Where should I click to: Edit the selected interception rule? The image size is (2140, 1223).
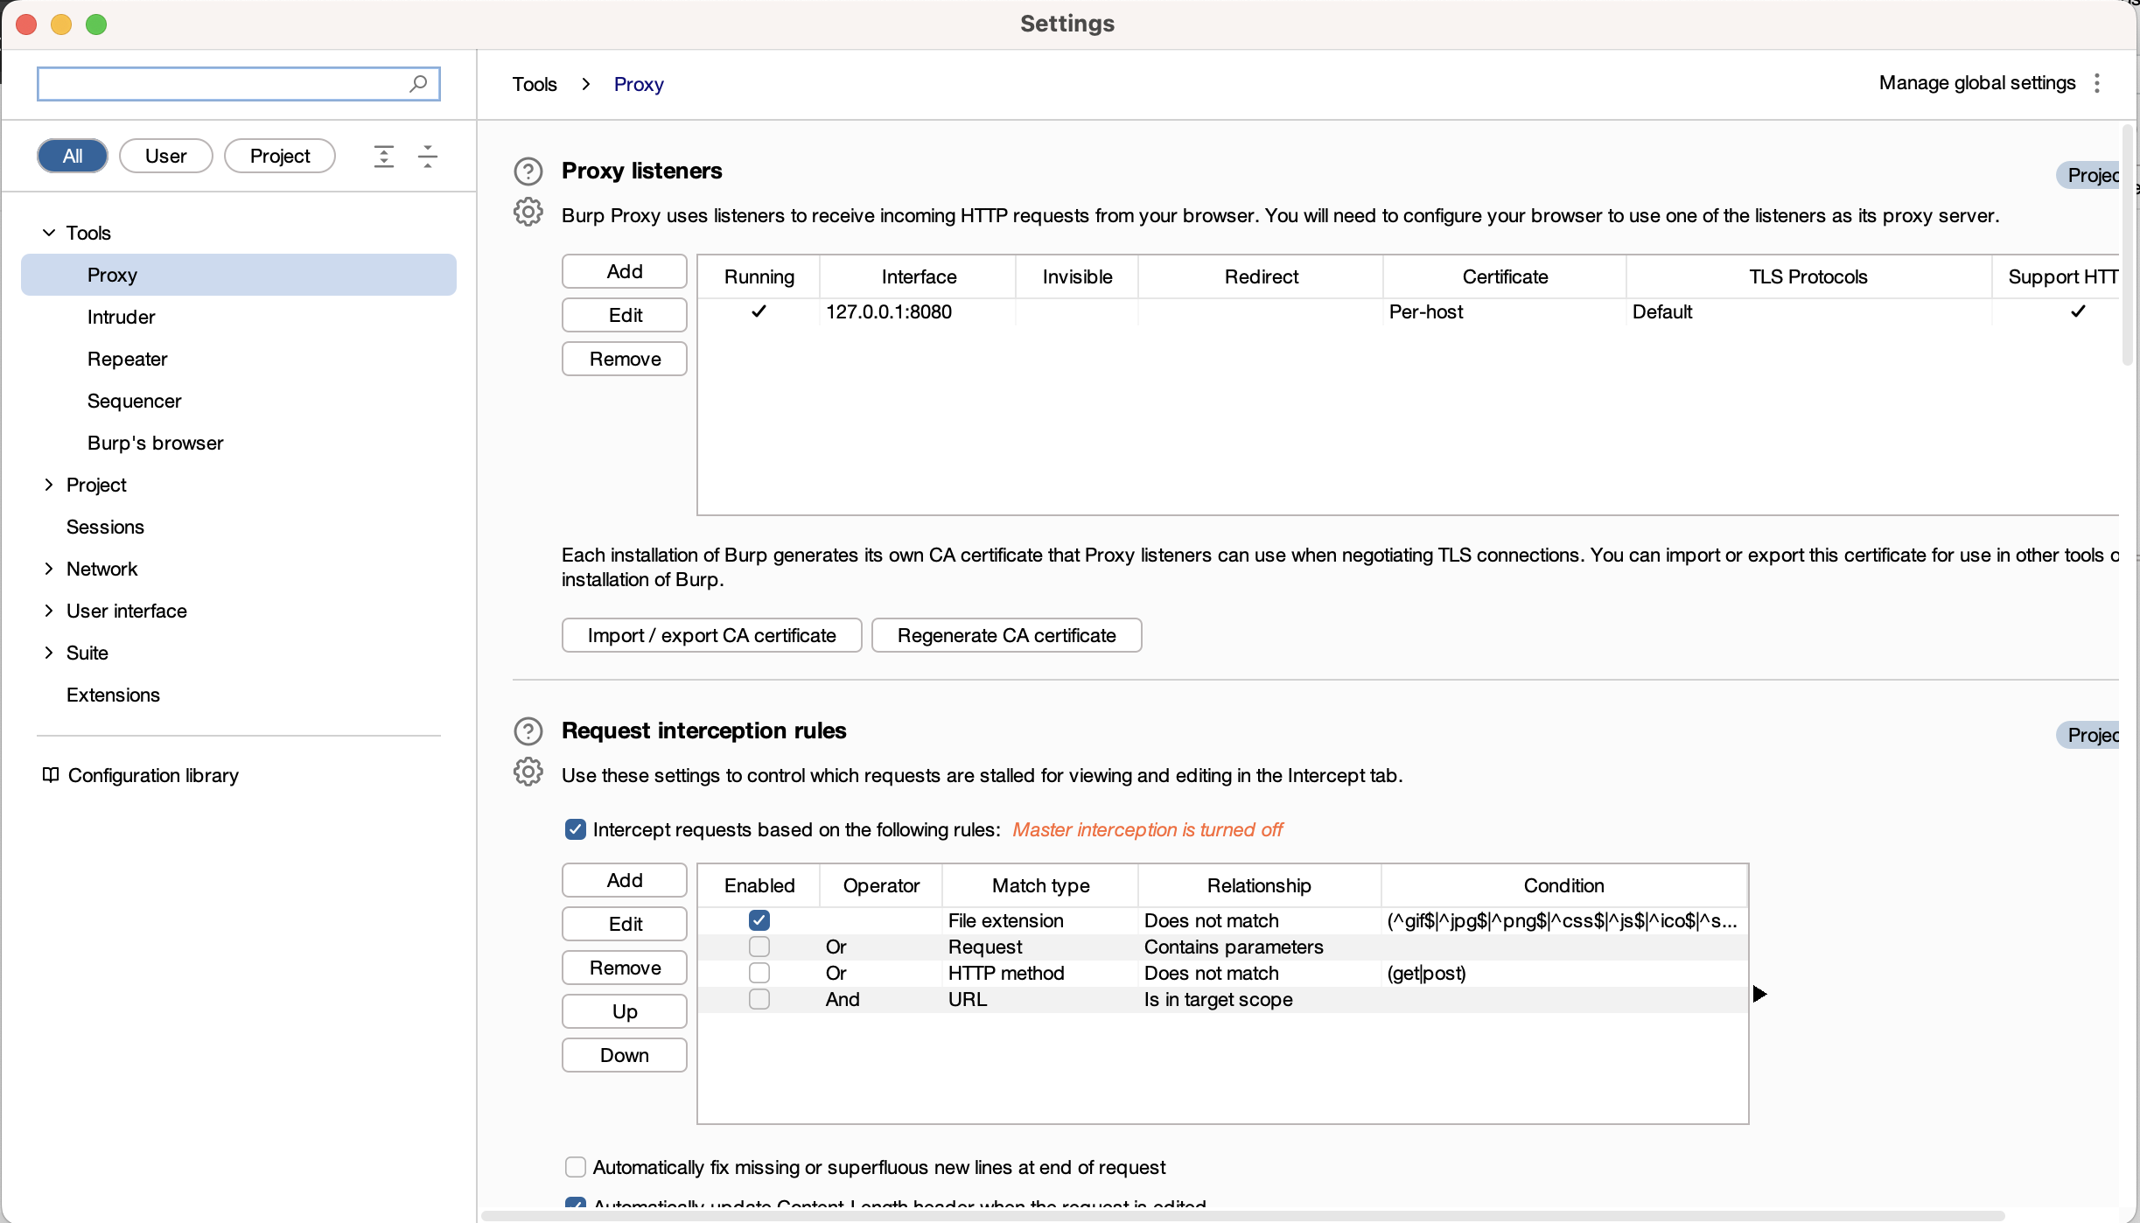point(625,924)
